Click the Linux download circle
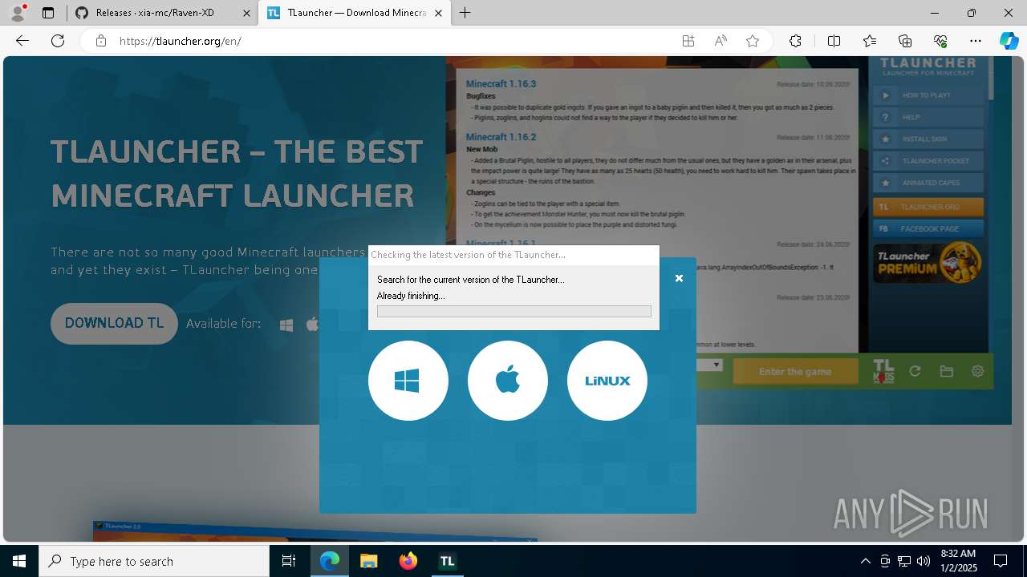 [x=607, y=381]
